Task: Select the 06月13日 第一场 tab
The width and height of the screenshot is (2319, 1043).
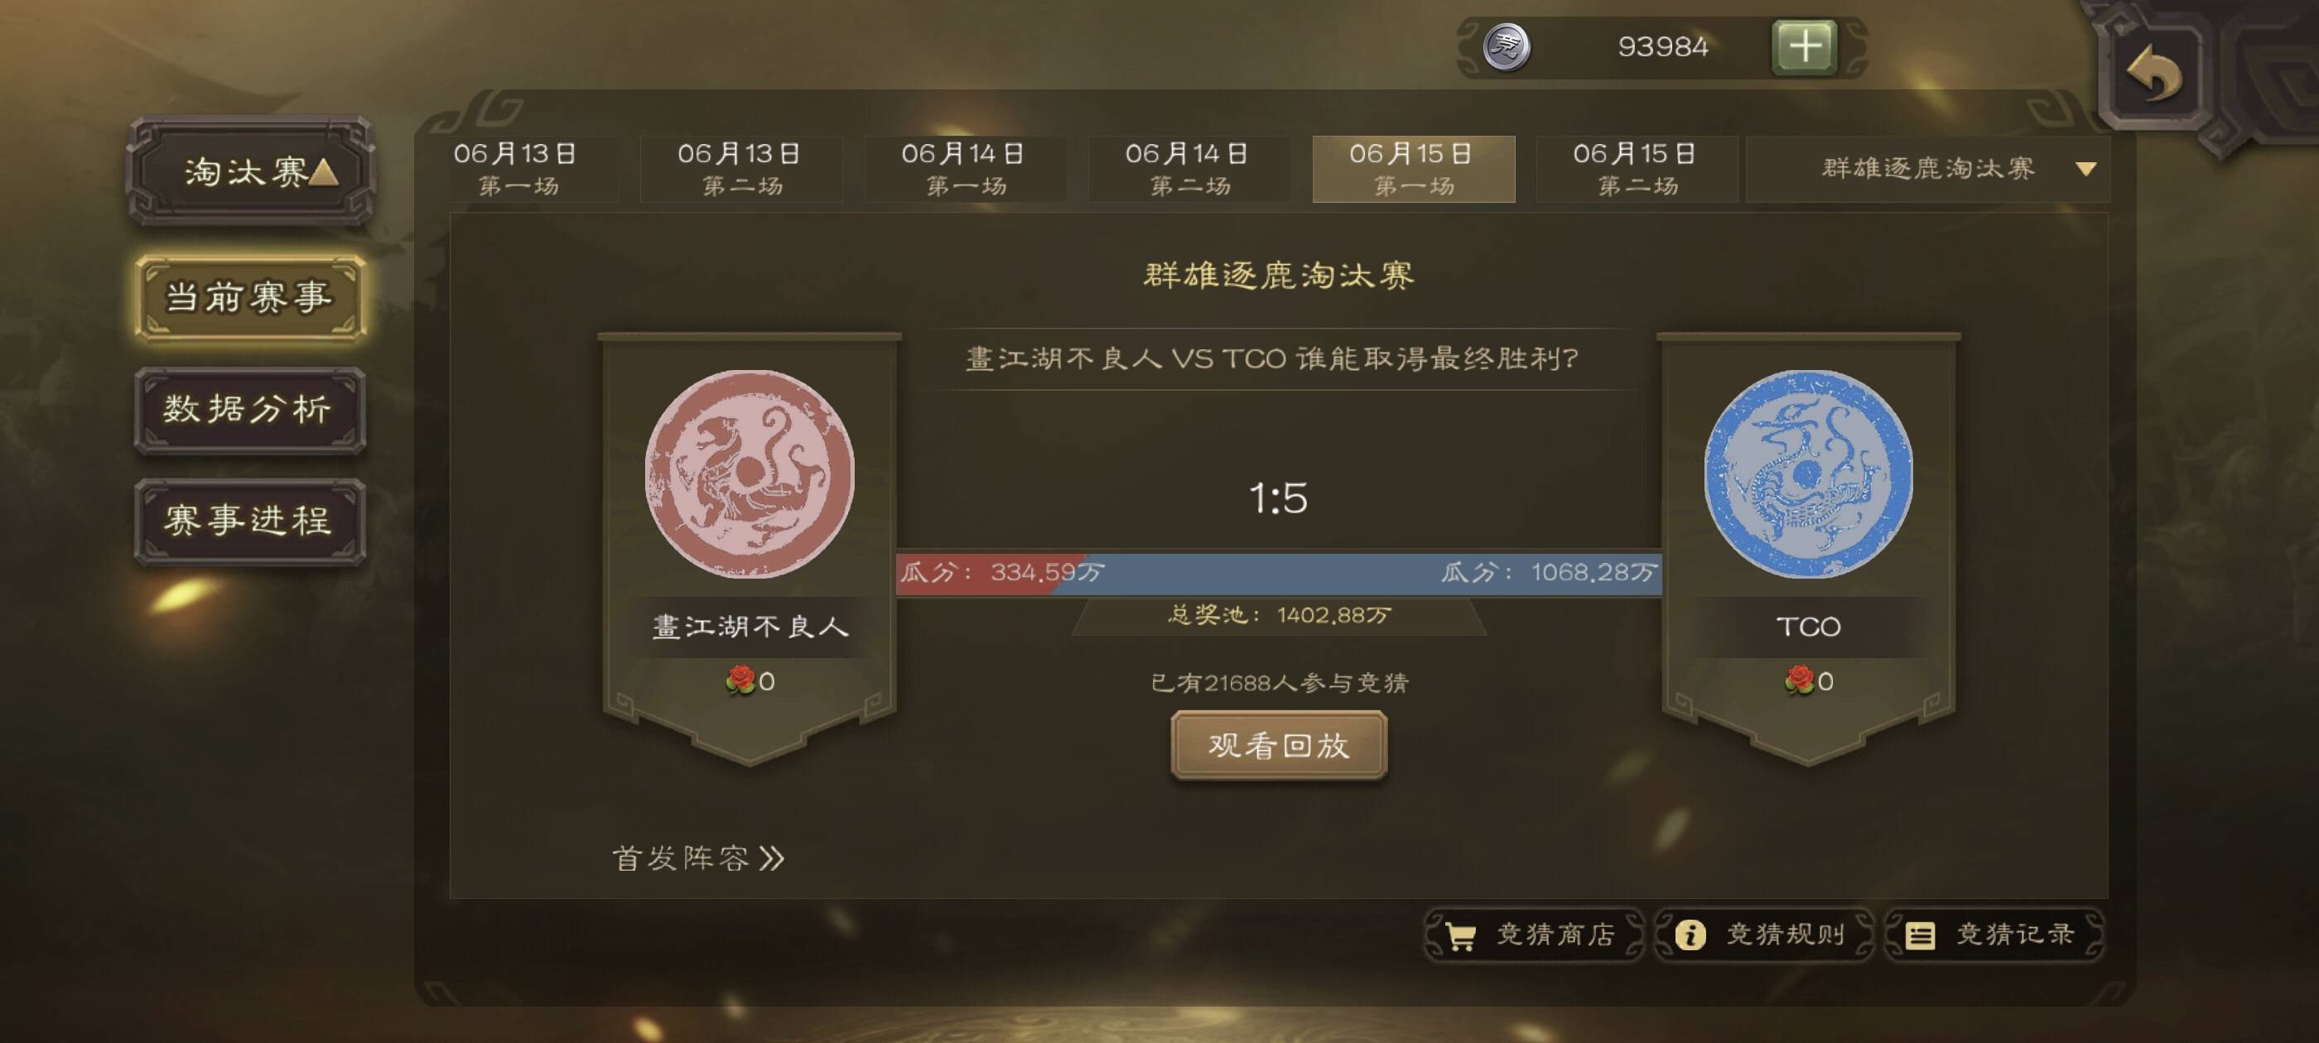Action: [x=517, y=169]
